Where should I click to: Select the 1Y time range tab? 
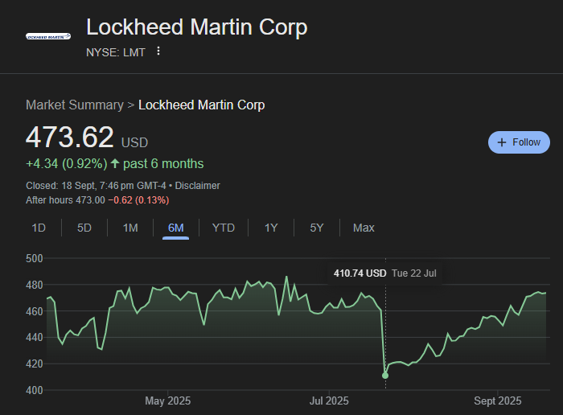coord(271,228)
